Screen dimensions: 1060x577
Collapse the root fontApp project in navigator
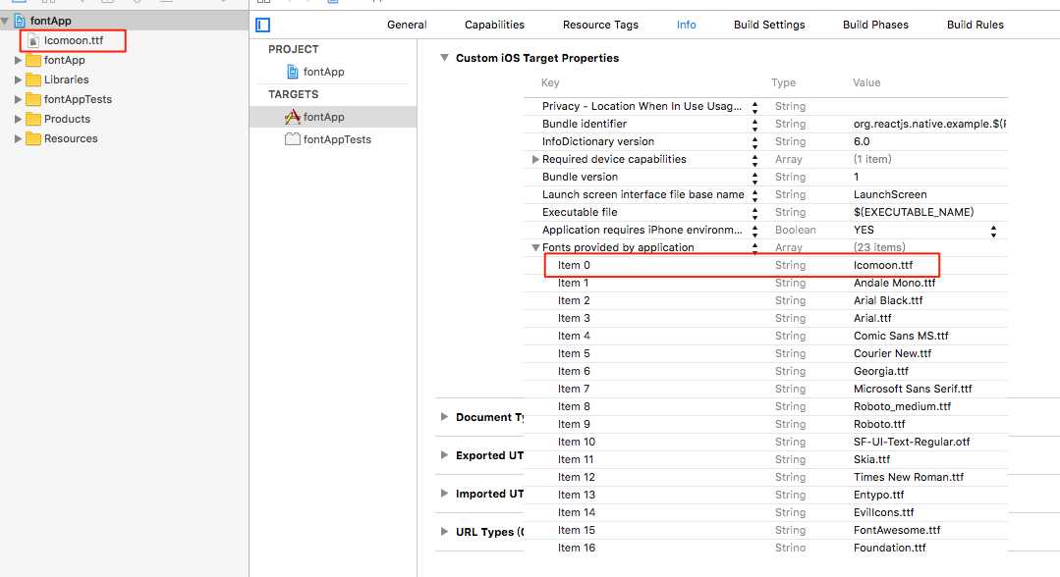coord(6,21)
